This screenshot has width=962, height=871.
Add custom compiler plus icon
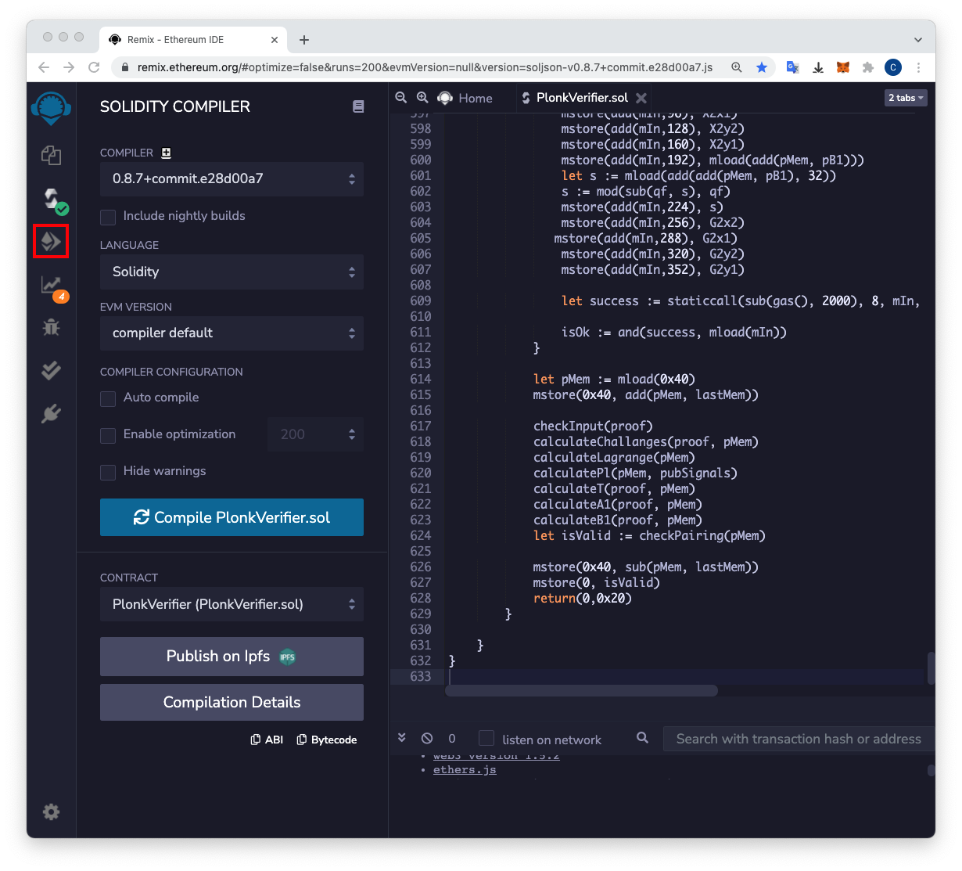(166, 153)
